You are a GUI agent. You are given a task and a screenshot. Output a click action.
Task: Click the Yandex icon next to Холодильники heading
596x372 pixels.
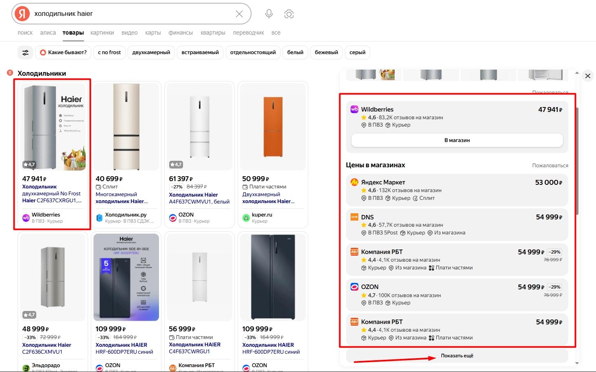[10, 73]
